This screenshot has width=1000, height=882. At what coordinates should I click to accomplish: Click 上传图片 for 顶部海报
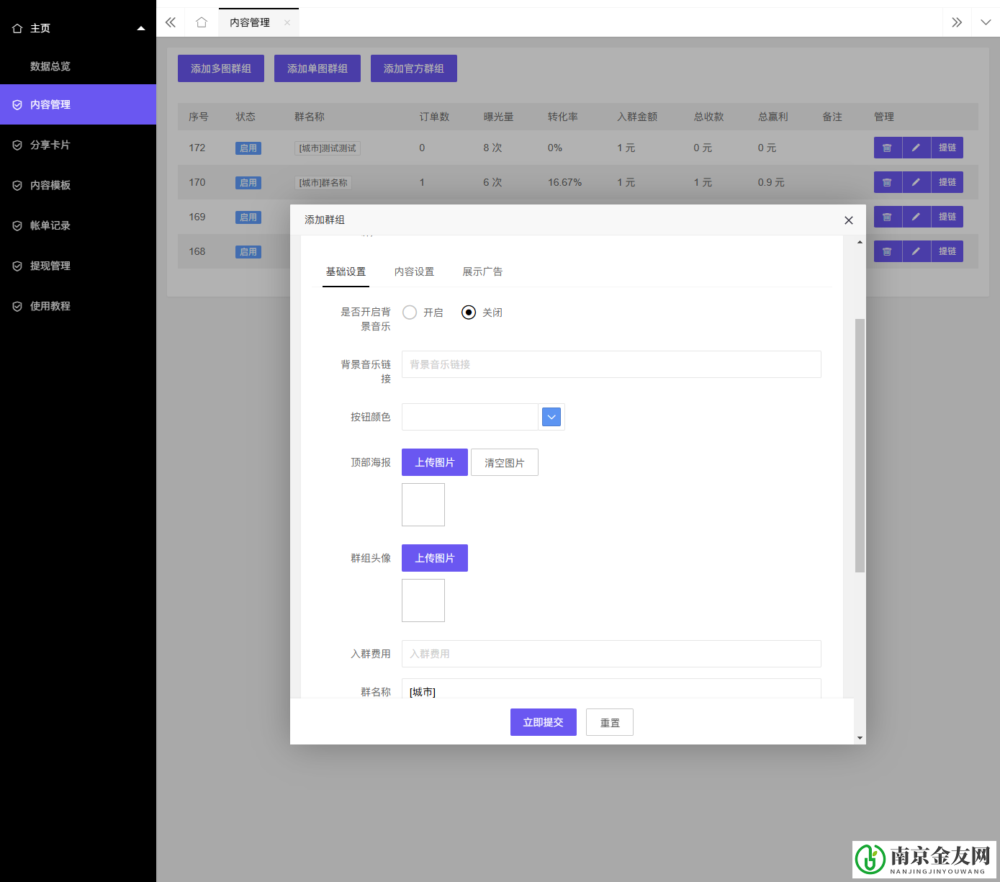coord(434,462)
